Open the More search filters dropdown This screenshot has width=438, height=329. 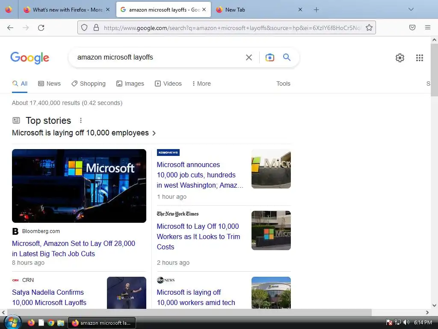[x=201, y=84]
